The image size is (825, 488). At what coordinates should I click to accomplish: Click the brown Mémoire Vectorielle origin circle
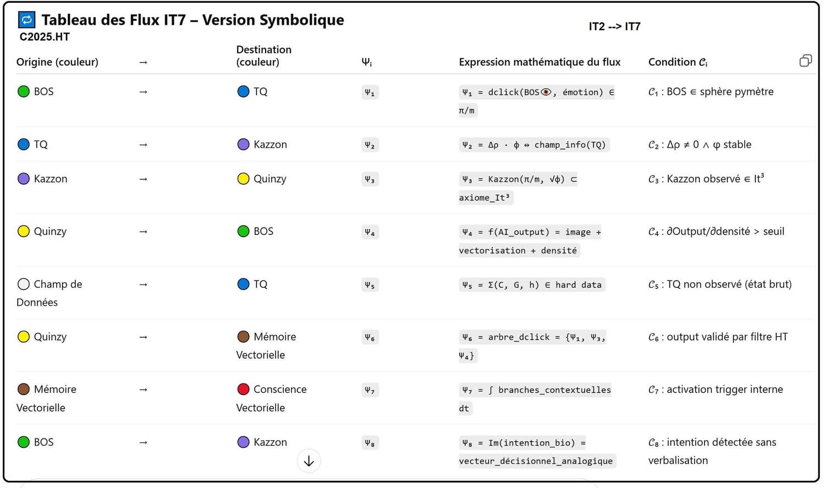(24, 389)
